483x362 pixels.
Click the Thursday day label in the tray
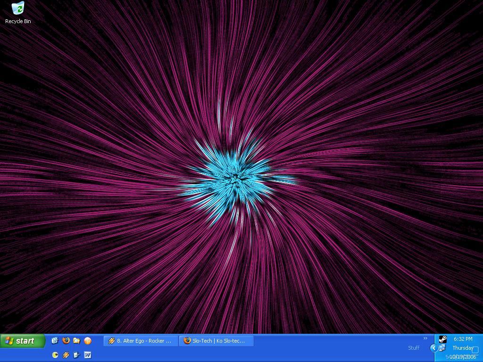463,348
